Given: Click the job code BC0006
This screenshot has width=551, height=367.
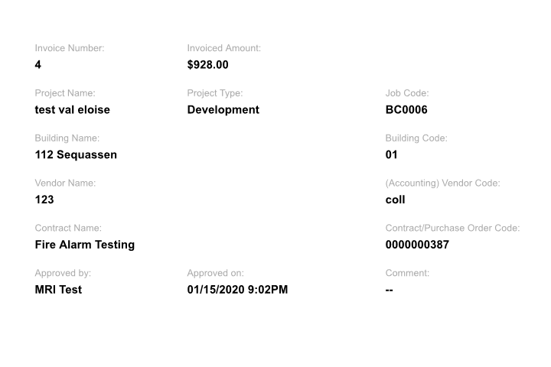Looking at the screenshot, I should tap(406, 110).
